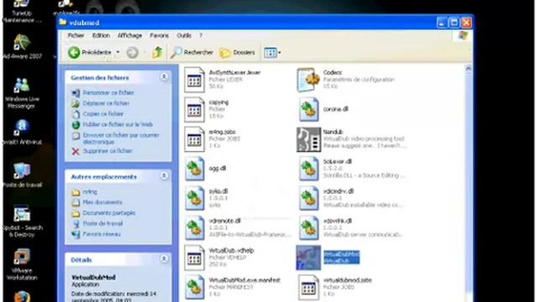
Task: Open VMware Workstation desktop shortcut
Action: coord(21,264)
